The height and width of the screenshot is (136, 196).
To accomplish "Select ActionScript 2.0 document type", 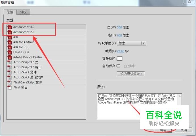I will (x=46, y=32).
